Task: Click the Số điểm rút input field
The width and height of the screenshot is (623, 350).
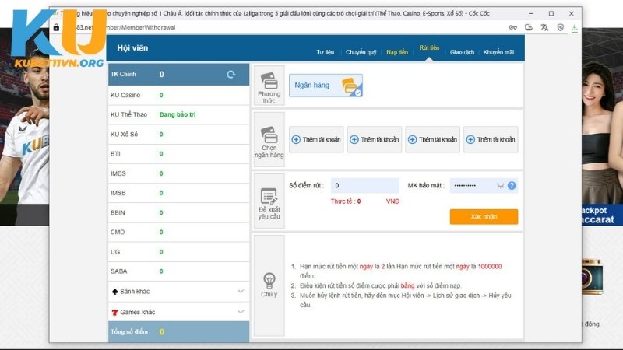Action: (x=364, y=186)
